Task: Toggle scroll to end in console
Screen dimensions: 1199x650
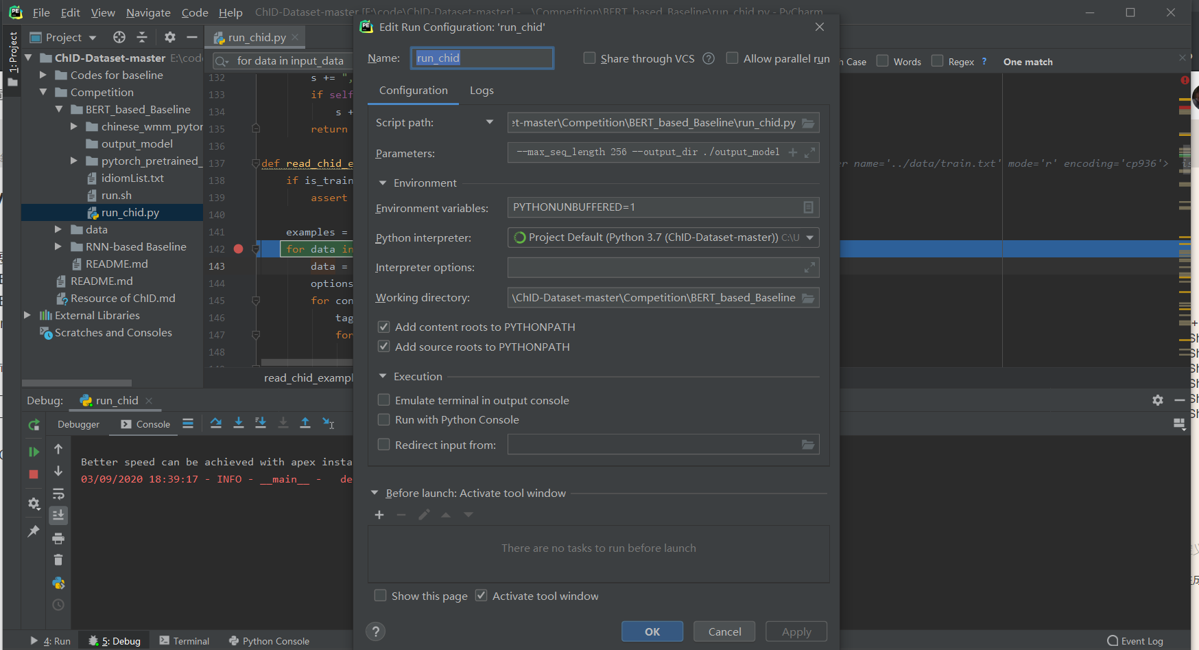Action: pyautogui.click(x=58, y=515)
